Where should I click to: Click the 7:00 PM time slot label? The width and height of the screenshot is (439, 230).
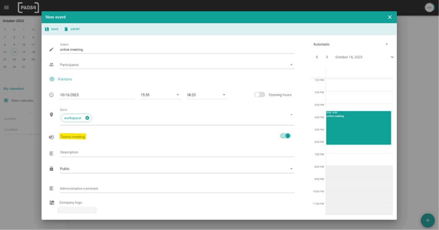pos(319,154)
